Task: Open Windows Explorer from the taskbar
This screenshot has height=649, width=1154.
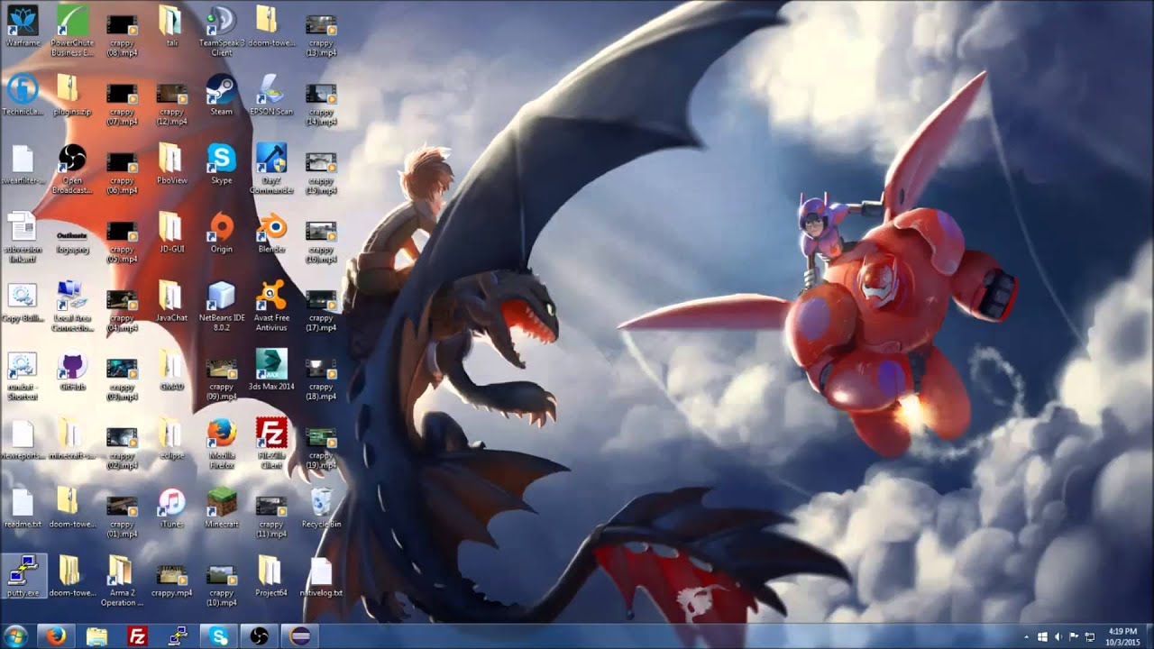Action: click(x=96, y=635)
